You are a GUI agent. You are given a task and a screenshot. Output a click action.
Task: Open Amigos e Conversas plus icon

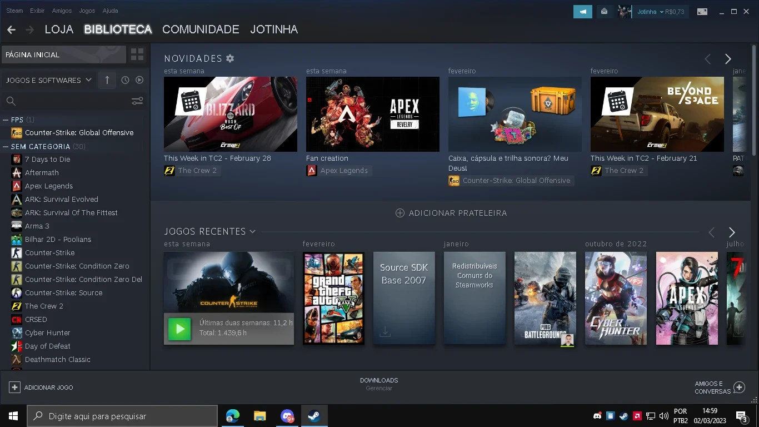click(739, 388)
